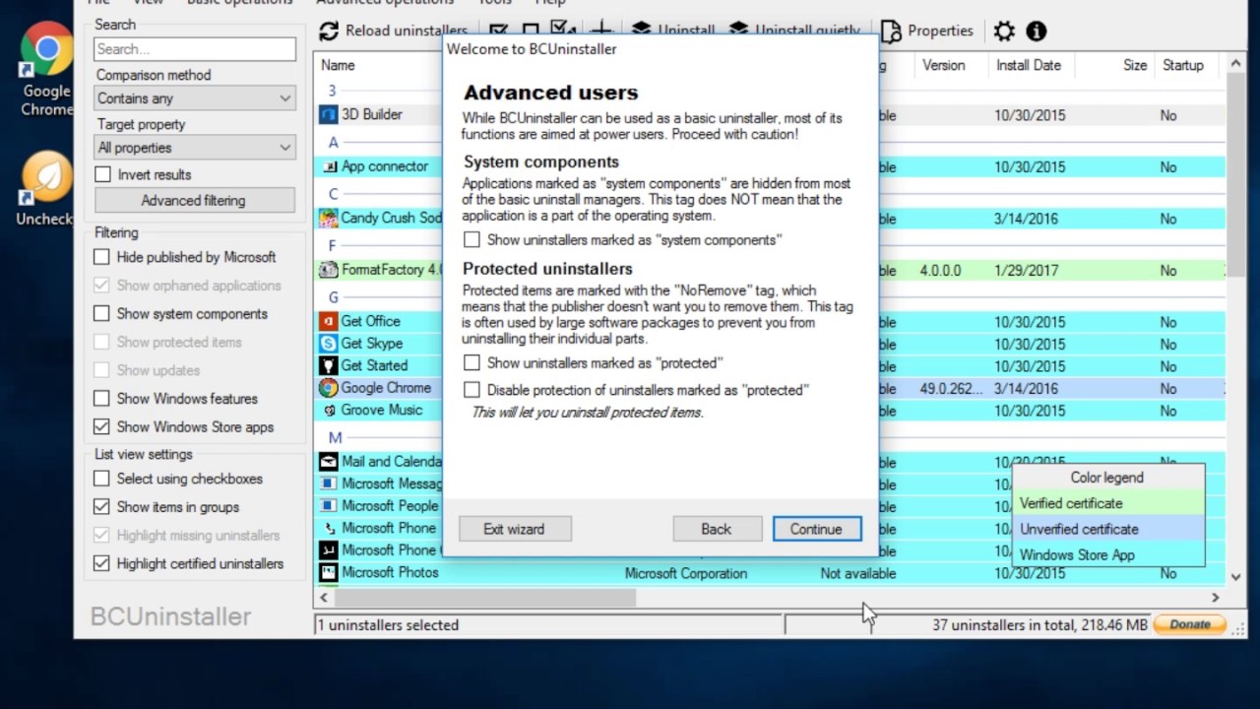Click the round info icon in toolbar
This screenshot has height=709, width=1260.
click(x=1037, y=32)
